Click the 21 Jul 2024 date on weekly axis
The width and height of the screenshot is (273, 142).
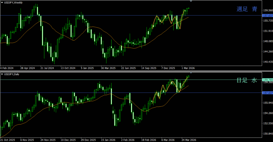click(47, 68)
